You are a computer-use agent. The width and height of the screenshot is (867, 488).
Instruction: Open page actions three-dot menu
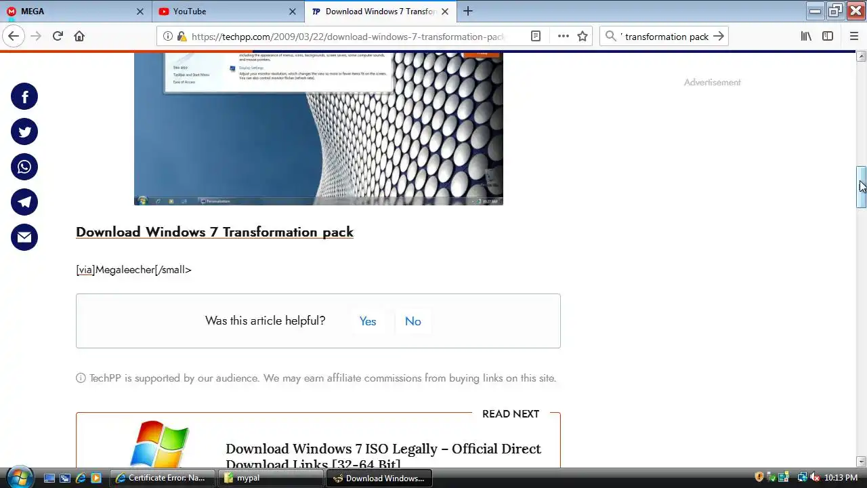pyautogui.click(x=563, y=37)
